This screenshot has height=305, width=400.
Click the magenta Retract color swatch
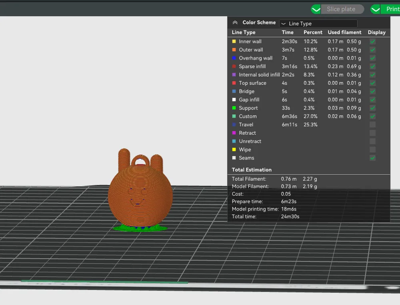pyautogui.click(x=234, y=133)
